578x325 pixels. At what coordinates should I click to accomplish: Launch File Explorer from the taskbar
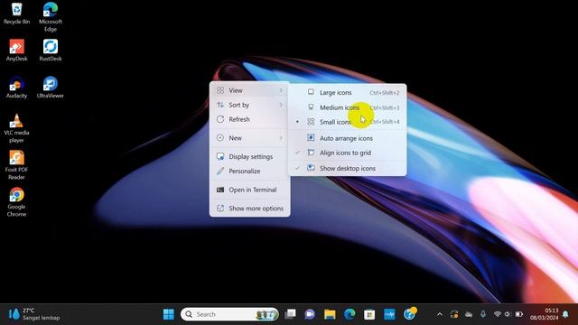pos(330,314)
